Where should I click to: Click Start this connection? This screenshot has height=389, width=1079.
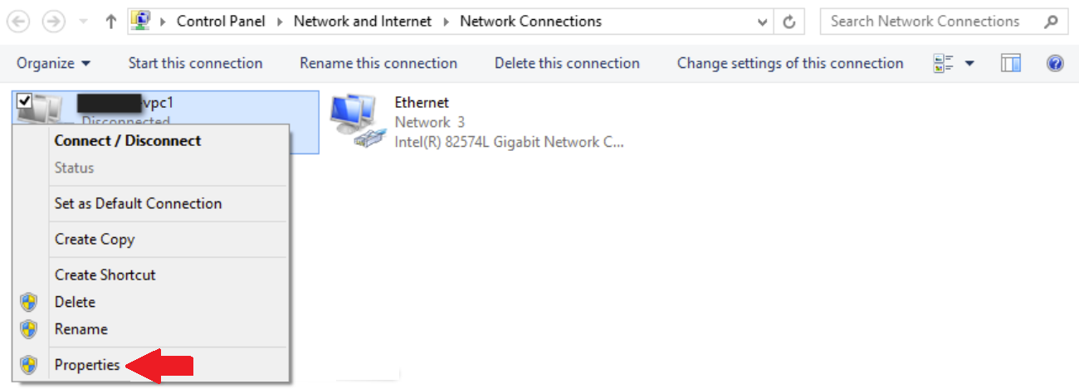coord(195,64)
